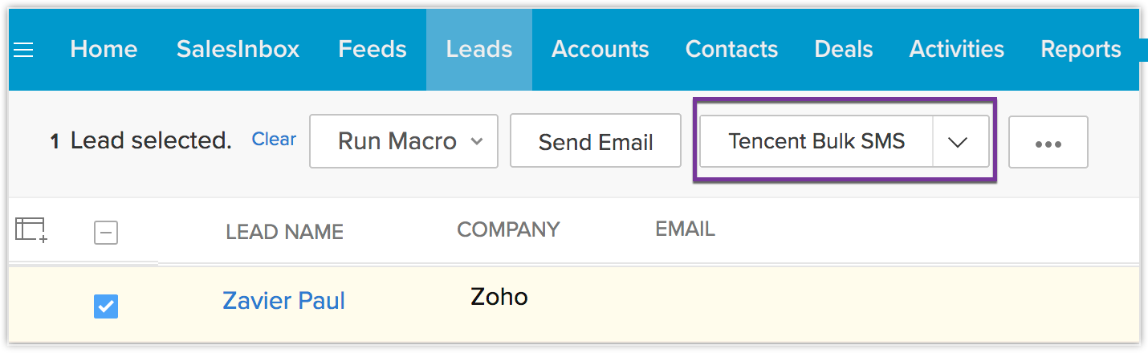
Task: Open the Zavier Paul lead record
Action: point(283,302)
